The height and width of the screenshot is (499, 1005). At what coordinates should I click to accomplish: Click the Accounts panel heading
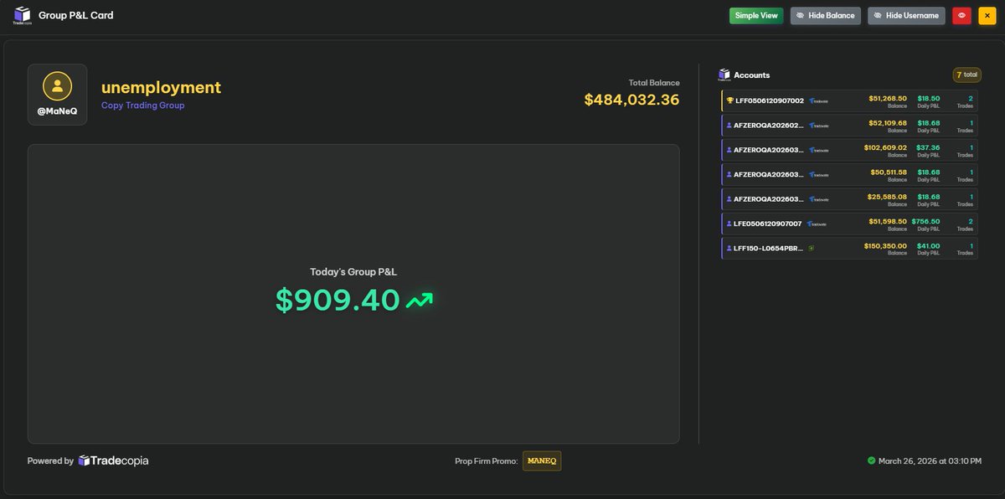(752, 75)
